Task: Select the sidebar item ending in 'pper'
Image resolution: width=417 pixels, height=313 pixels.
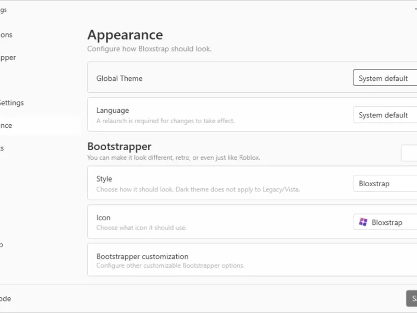Action: tap(8, 57)
